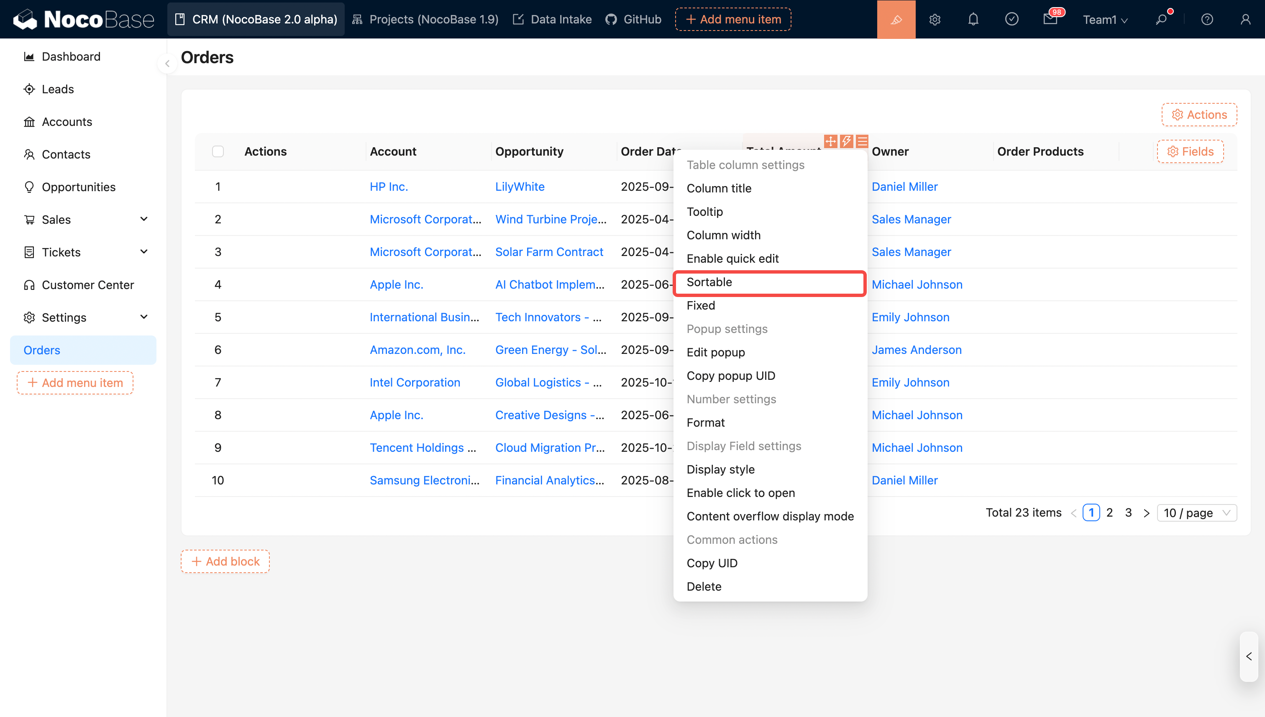Select Column width menu entry
The image size is (1265, 717).
pyautogui.click(x=723, y=235)
